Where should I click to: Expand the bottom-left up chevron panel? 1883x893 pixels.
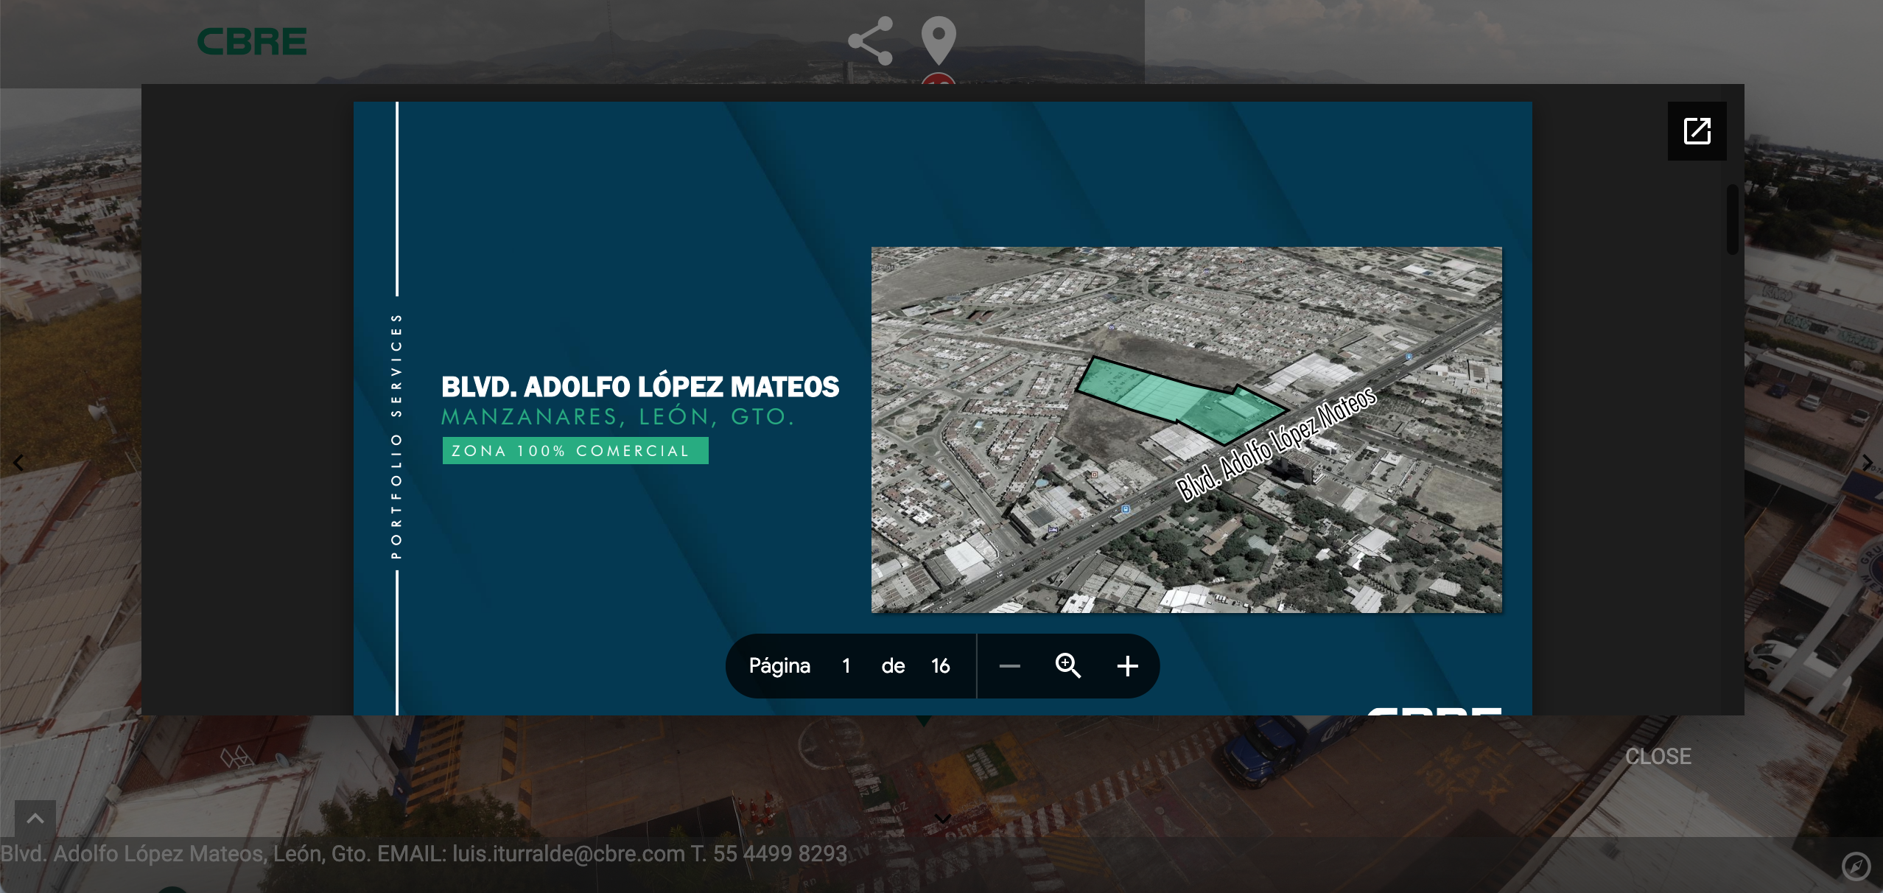pos(35,818)
